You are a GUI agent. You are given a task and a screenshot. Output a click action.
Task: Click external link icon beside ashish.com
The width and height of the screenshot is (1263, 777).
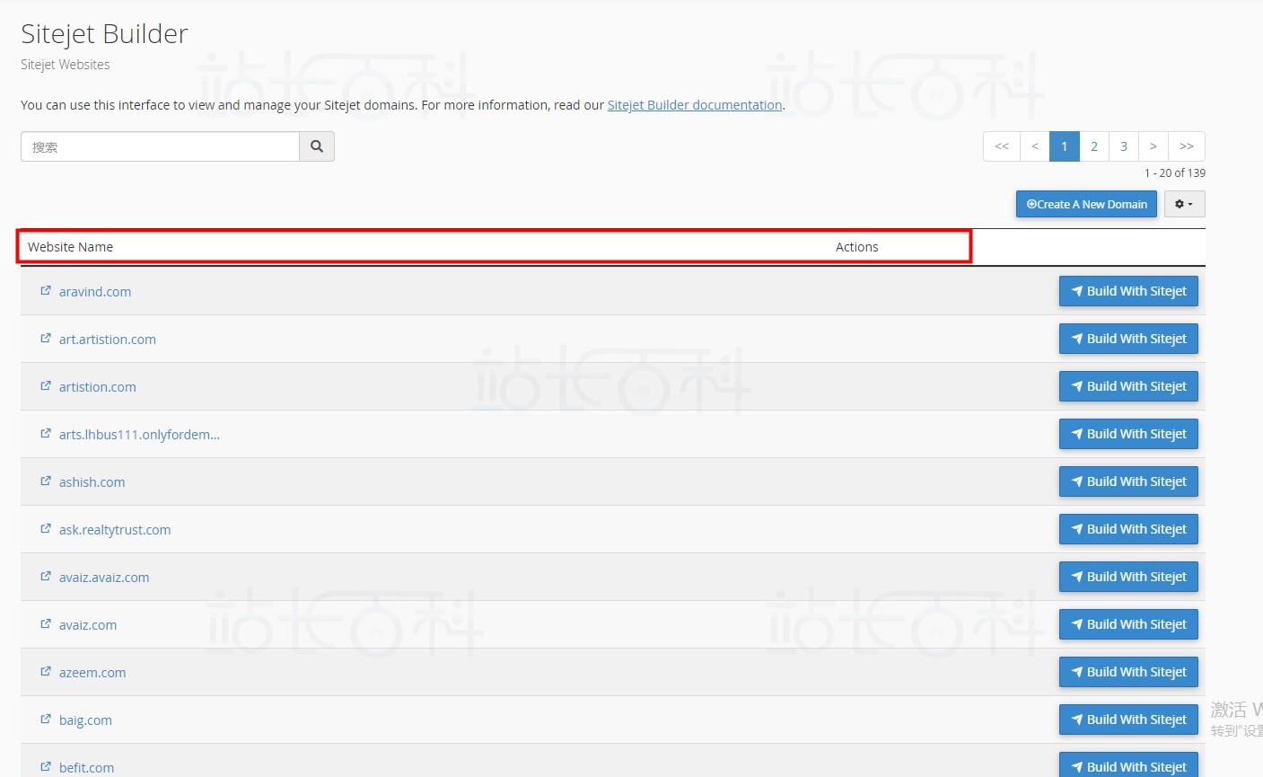click(46, 481)
